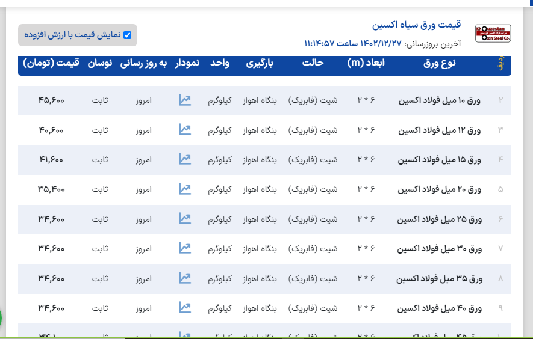Open price chart for 10 mm Oxin sheet
The image size is (533, 339).
pyautogui.click(x=185, y=100)
